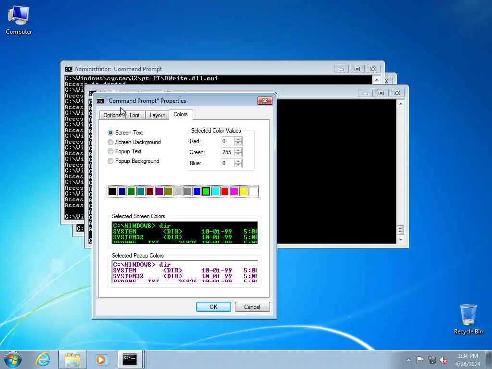492x369 pixels.
Task: Launch Internet Explorer from the taskbar
Action: 43,359
